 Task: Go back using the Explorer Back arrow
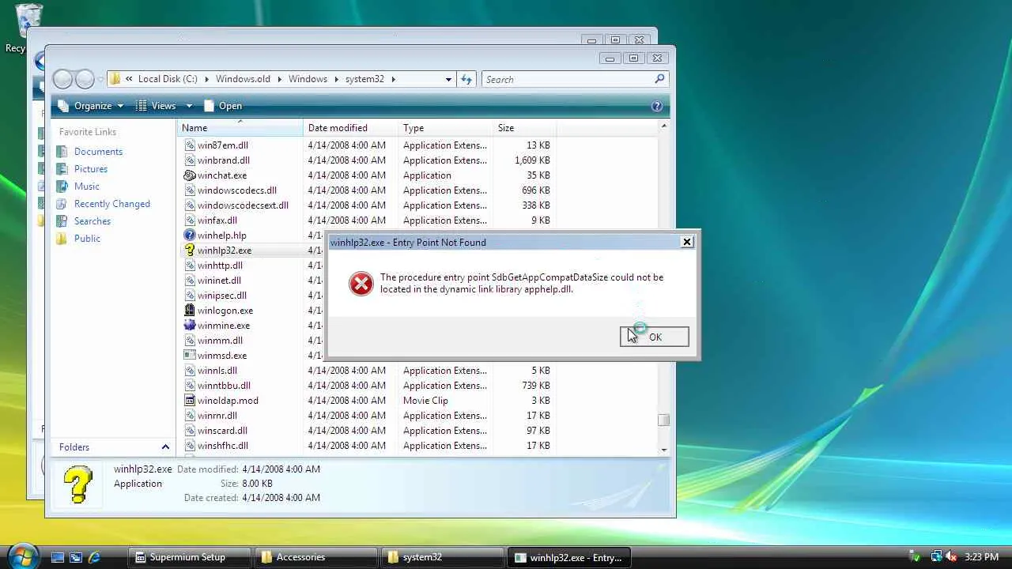[63, 79]
